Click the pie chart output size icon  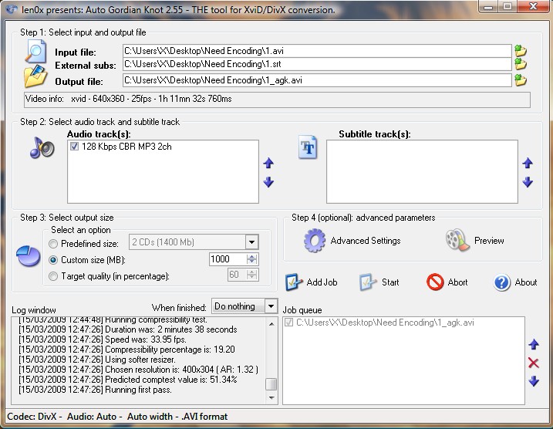(x=29, y=256)
